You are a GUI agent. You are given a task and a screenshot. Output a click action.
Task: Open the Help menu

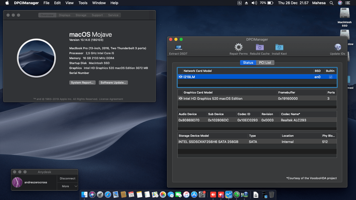pos(114,3)
